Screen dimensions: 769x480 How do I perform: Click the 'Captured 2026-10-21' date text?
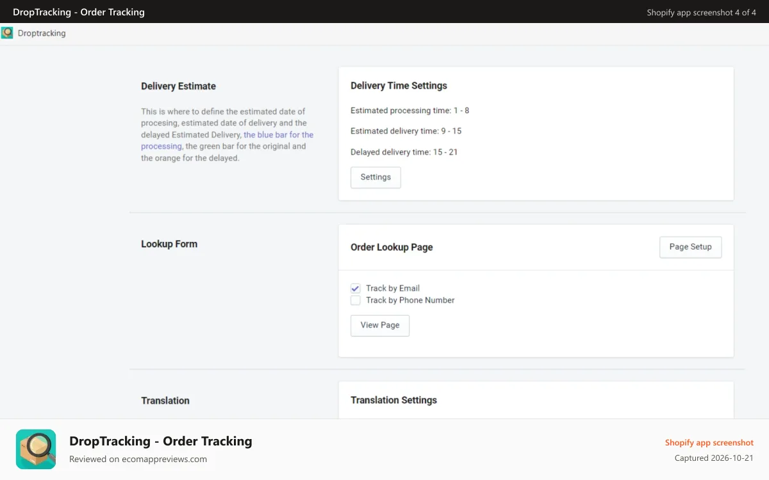714,458
